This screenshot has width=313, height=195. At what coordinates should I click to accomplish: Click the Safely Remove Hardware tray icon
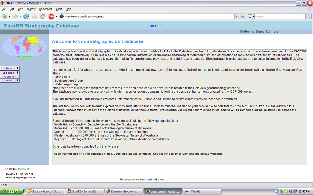[282, 192]
